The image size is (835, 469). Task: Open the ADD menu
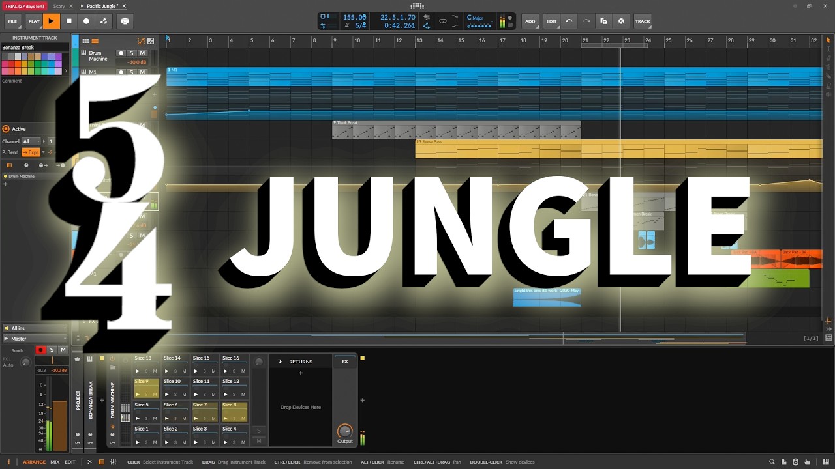530,21
